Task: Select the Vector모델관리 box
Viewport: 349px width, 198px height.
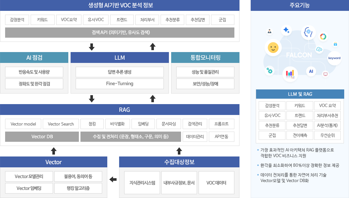Action: (29, 176)
